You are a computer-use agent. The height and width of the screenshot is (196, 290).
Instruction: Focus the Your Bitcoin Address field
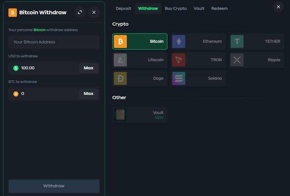(54, 42)
